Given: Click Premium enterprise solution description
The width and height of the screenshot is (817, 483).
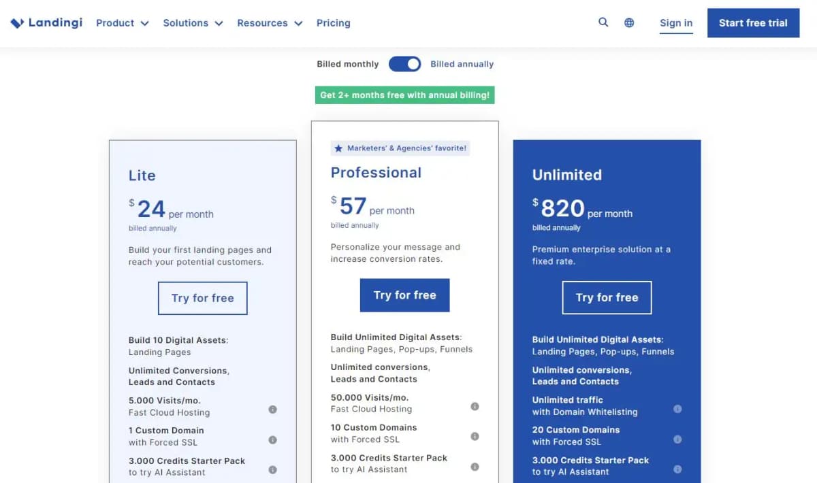Looking at the screenshot, I should point(601,255).
